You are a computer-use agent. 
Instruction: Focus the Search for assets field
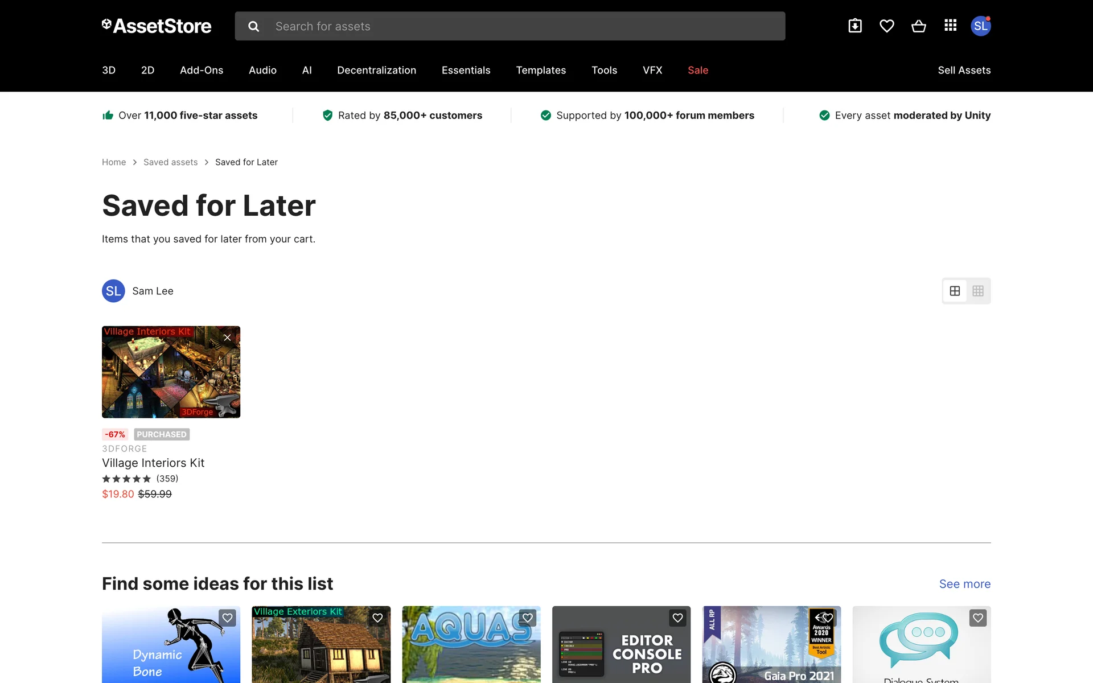point(524,26)
